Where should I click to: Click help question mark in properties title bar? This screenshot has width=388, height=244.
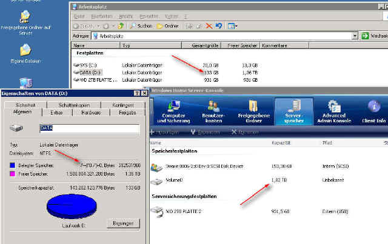[x=136, y=93]
